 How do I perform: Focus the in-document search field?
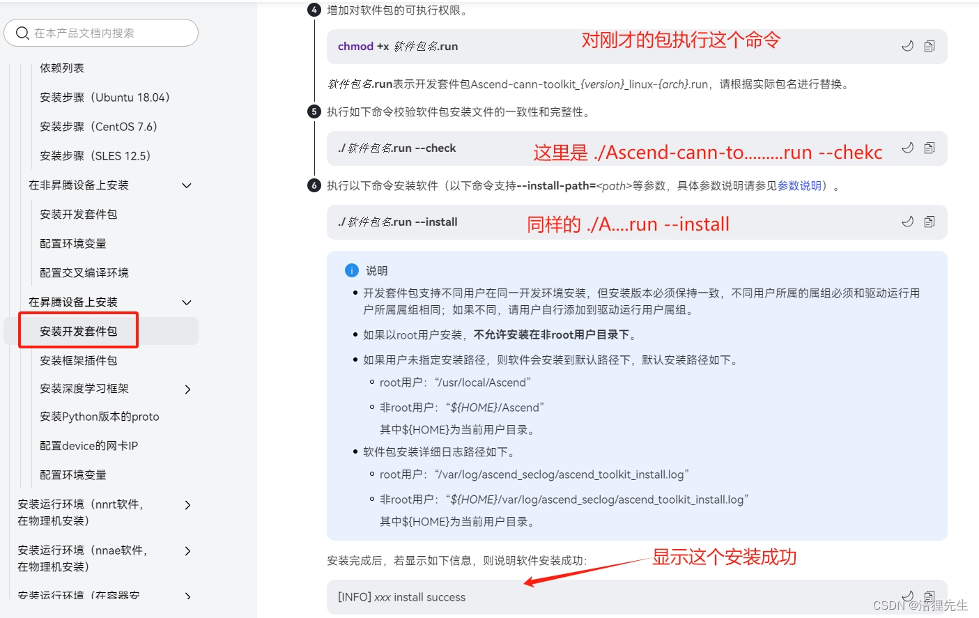click(x=101, y=33)
